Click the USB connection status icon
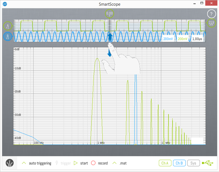This screenshot has height=172, width=219. 208,163
